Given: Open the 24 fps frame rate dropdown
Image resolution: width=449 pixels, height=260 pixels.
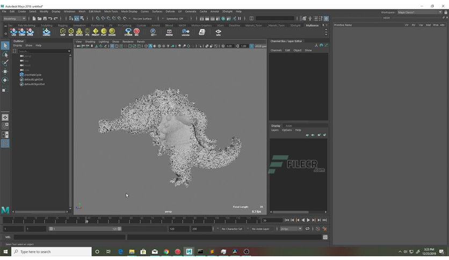Looking at the screenshot, I should [291, 229].
